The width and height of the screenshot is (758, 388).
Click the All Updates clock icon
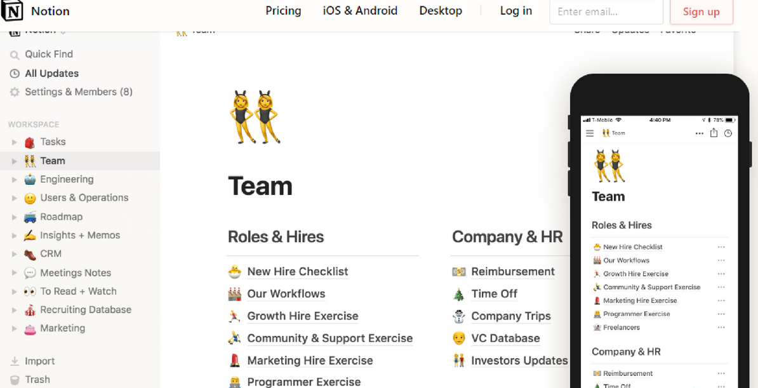[x=15, y=74]
